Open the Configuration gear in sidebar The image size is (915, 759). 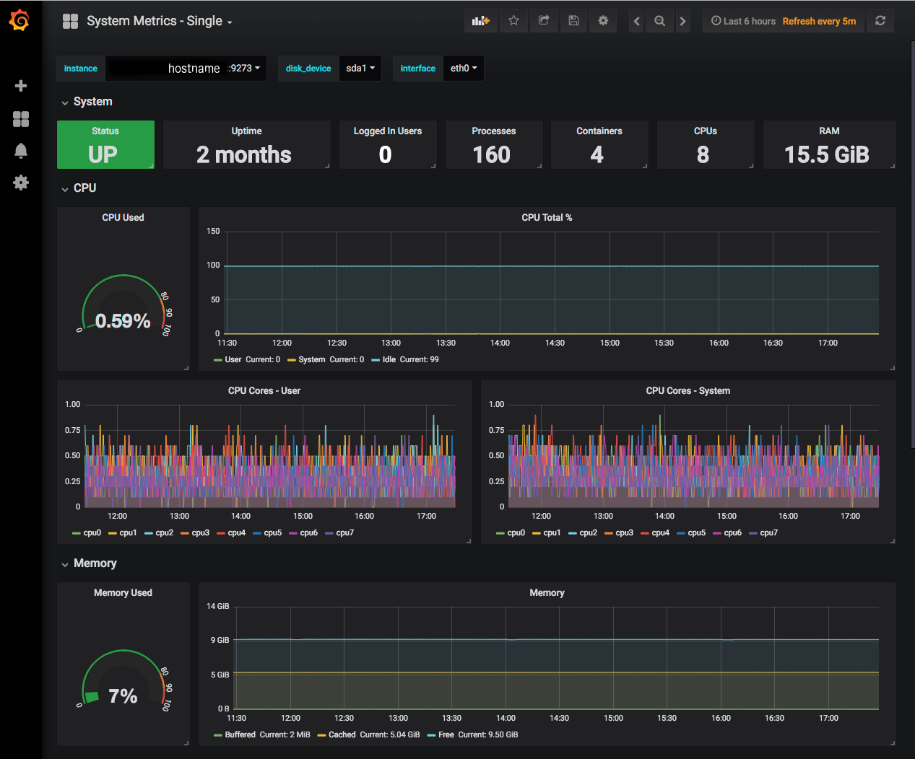pos(21,183)
